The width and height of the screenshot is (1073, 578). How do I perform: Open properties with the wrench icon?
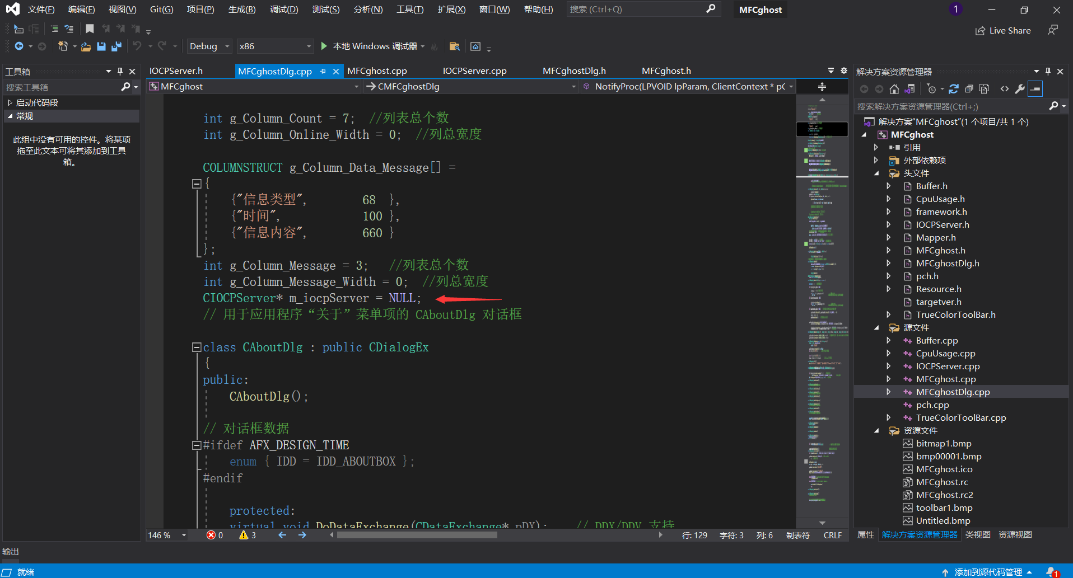[1020, 89]
